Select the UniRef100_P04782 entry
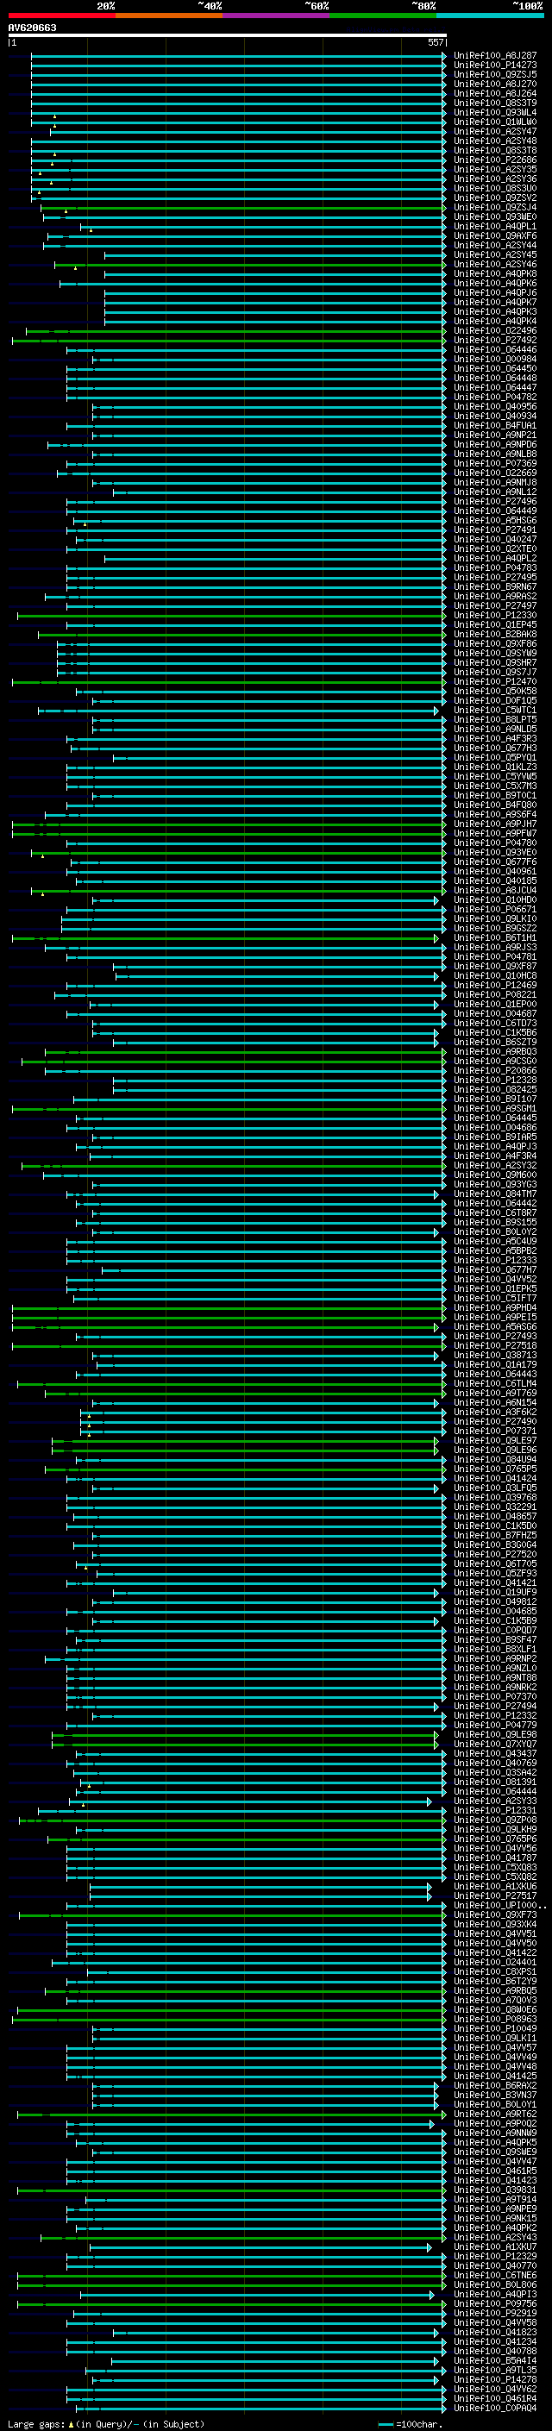Screen dimensions: 552x2431 (494, 398)
